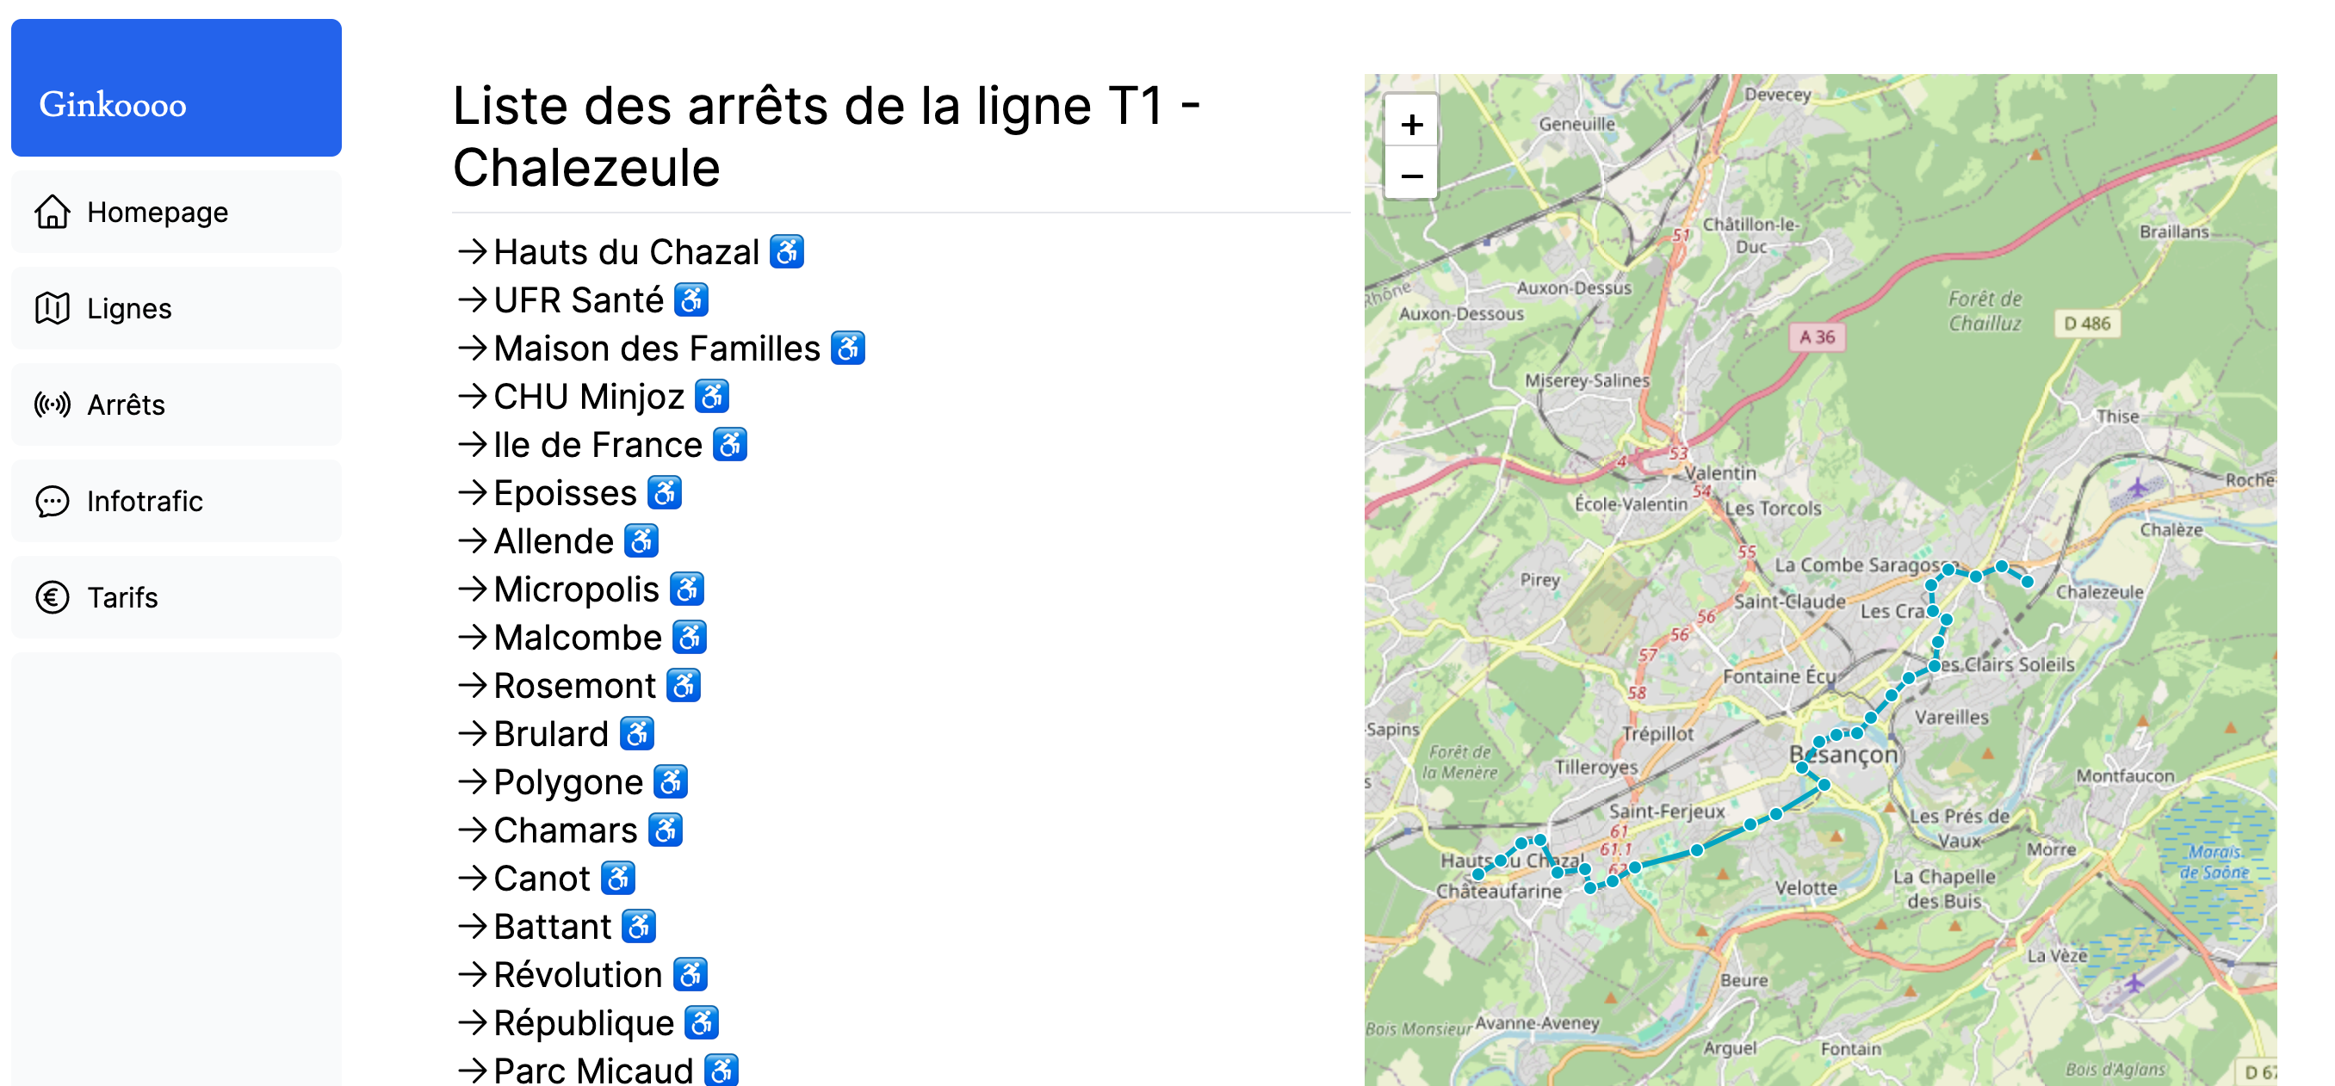The height and width of the screenshot is (1086, 2335).
Task: Click the accessibility icon beside CHU Minjoz
Action: click(x=711, y=396)
